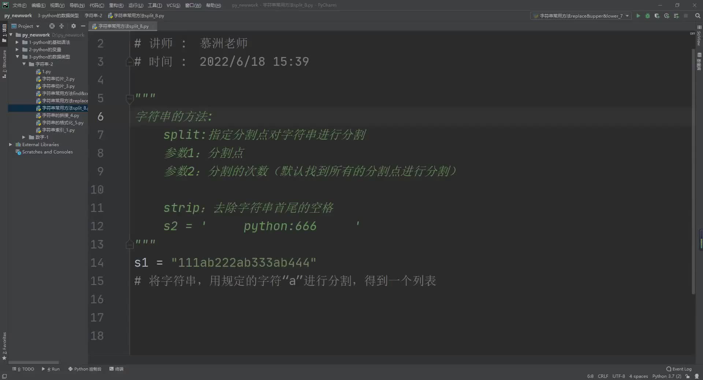Click the concurrency diagram run icon

coord(676,16)
